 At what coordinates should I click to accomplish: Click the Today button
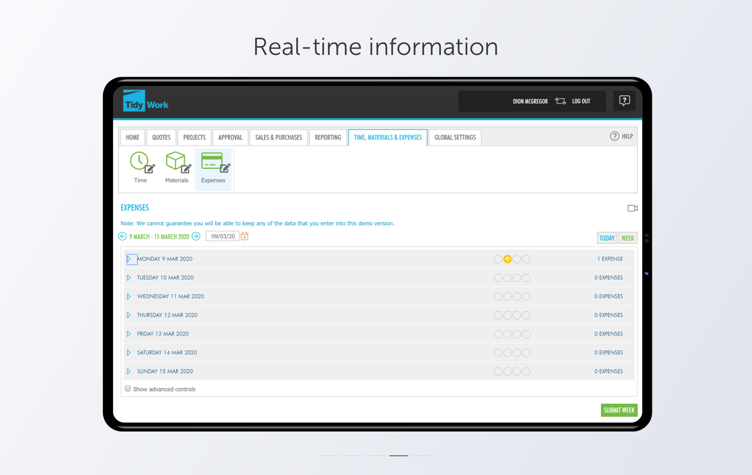tap(606, 238)
